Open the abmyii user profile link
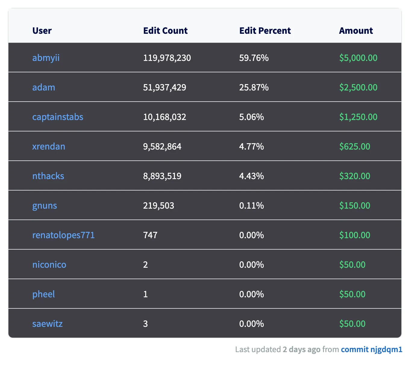 click(45, 58)
